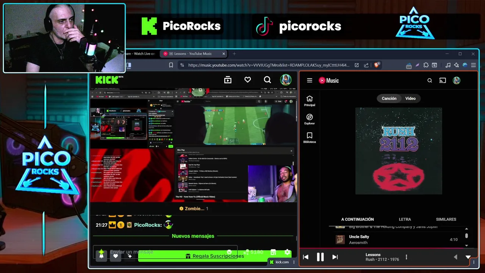Toggle the browser sidebar panel
Screen dimensions: 485x273
(x=128, y=65)
